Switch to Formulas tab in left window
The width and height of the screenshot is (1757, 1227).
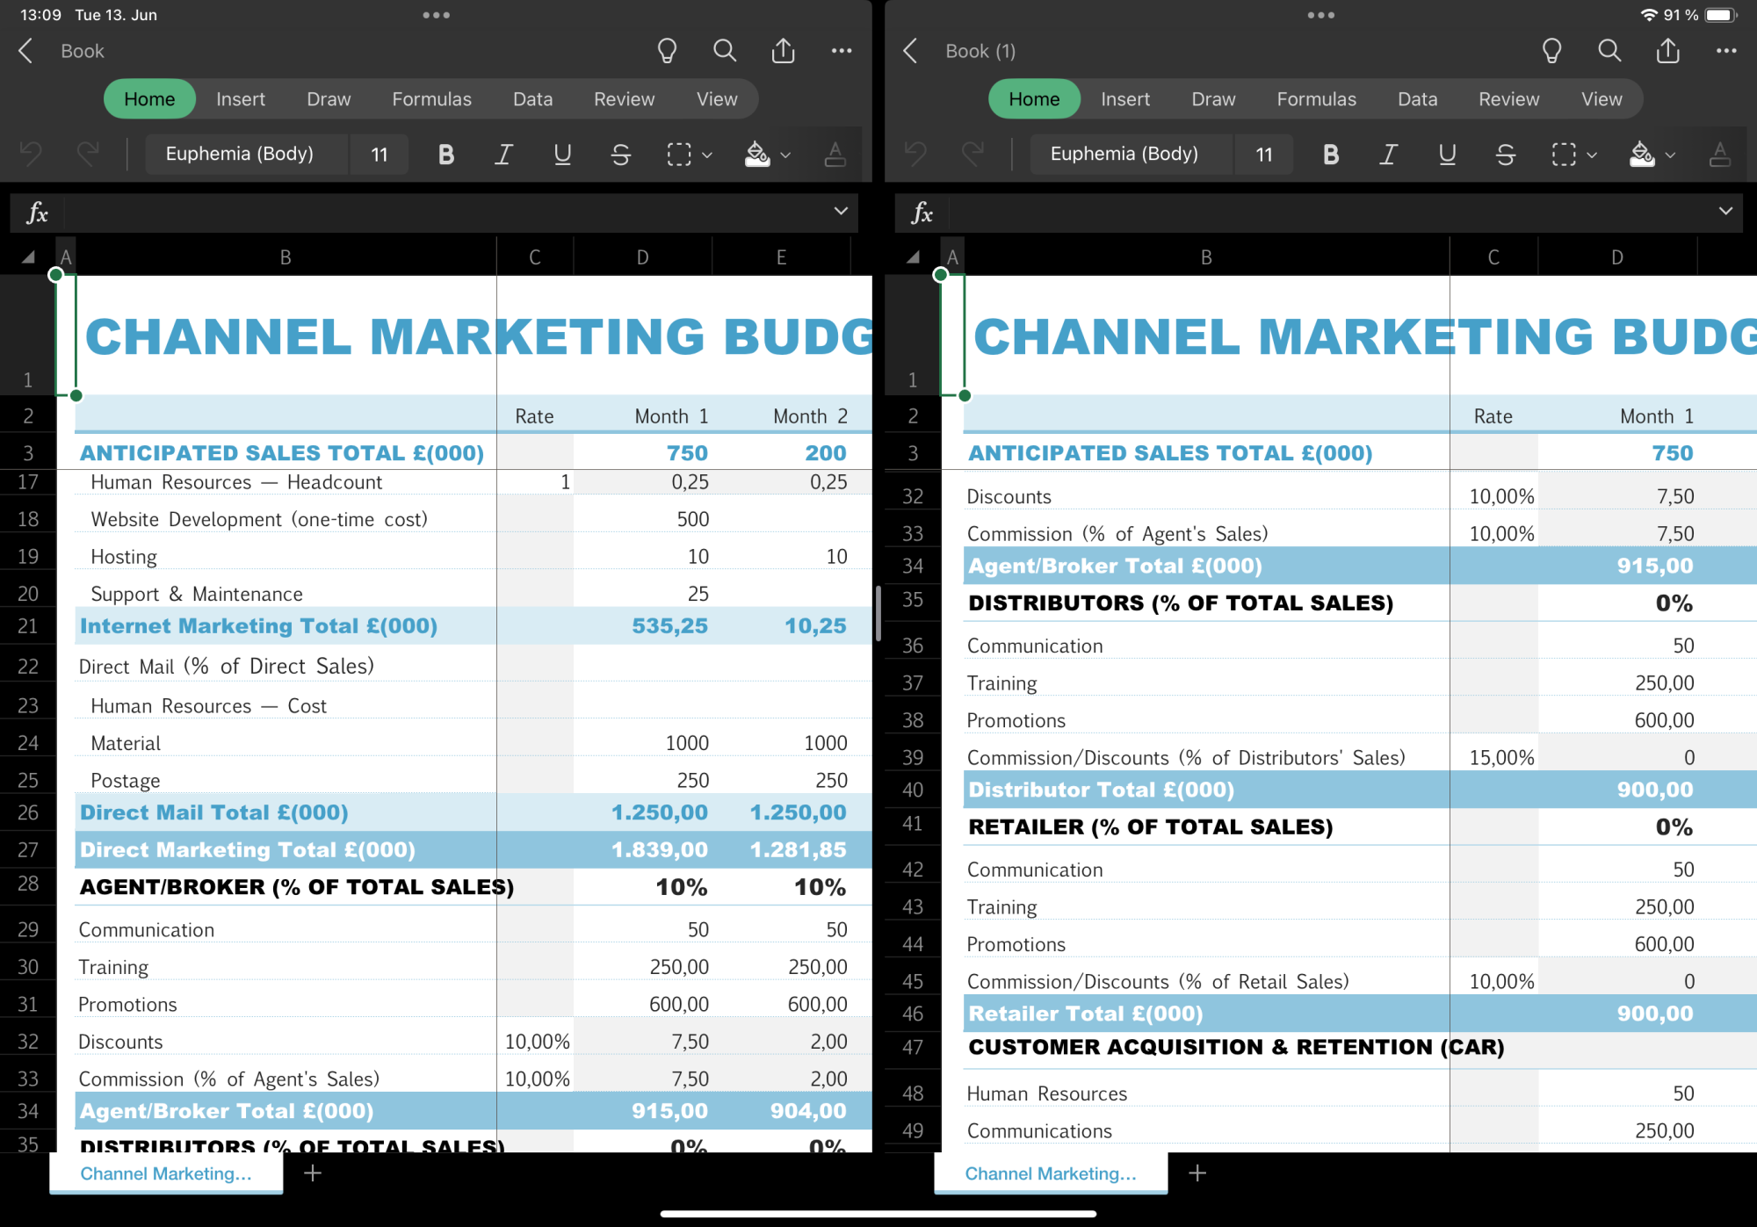(431, 99)
